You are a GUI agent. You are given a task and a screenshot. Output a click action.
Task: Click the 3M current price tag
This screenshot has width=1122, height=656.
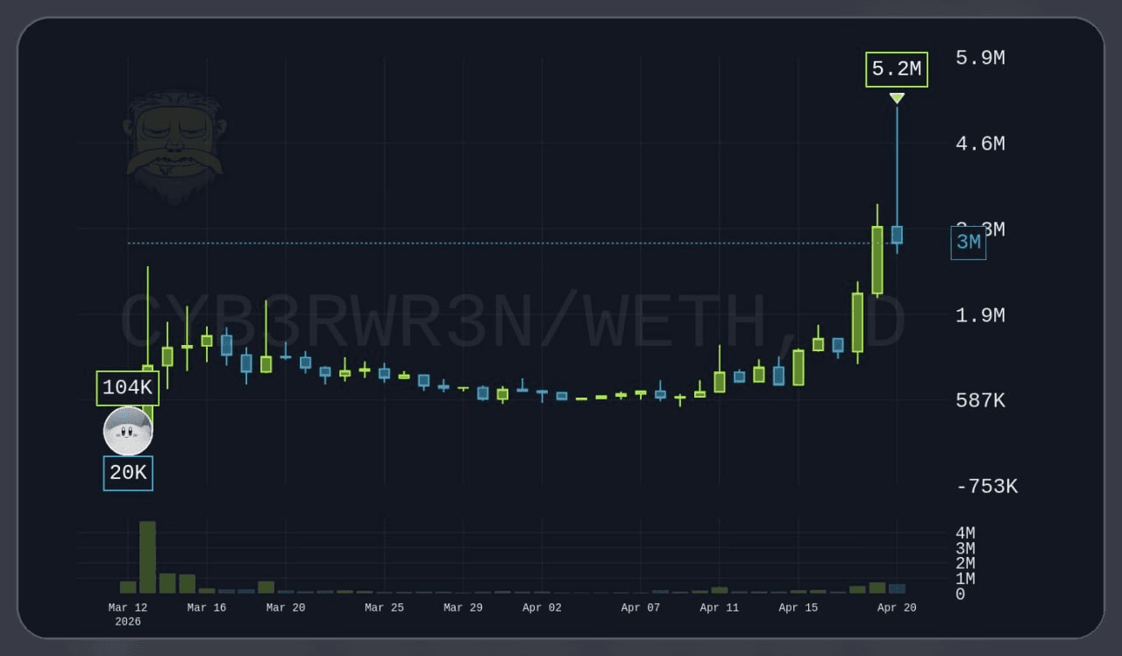tap(968, 243)
